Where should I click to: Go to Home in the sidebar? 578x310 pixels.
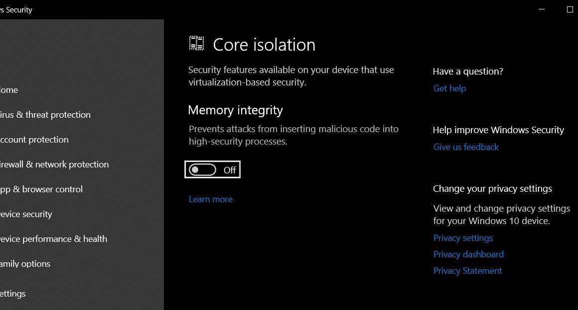point(9,90)
